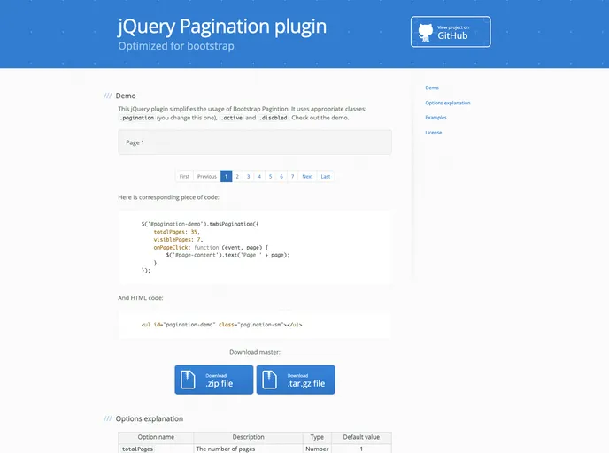Open View project on GitHub button
Image resolution: width=609 pixels, height=453 pixels.
[451, 32]
